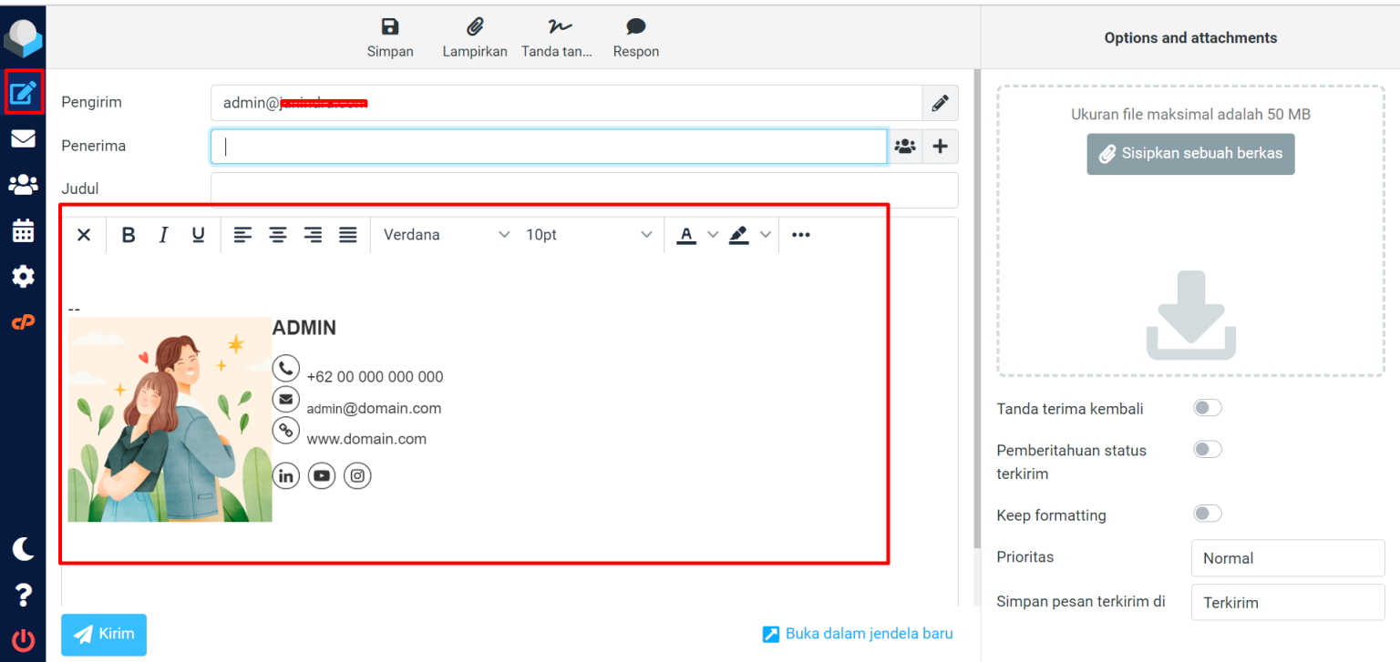Open the cPanel icon in sidebar

[23, 321]
